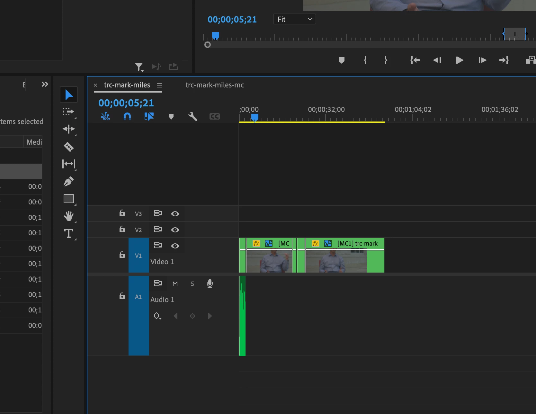Click the timeline timecode 00;00;05;21
Viewport: 536px width, 414px height.
point(126,103)
